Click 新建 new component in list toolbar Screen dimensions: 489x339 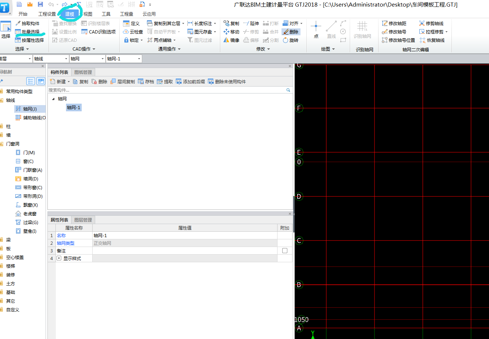click(58, 81)
